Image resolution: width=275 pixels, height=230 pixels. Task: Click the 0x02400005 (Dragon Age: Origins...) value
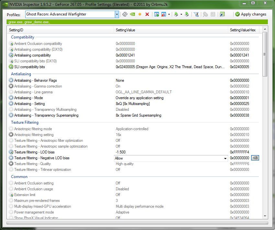click(x=170, y=67)
